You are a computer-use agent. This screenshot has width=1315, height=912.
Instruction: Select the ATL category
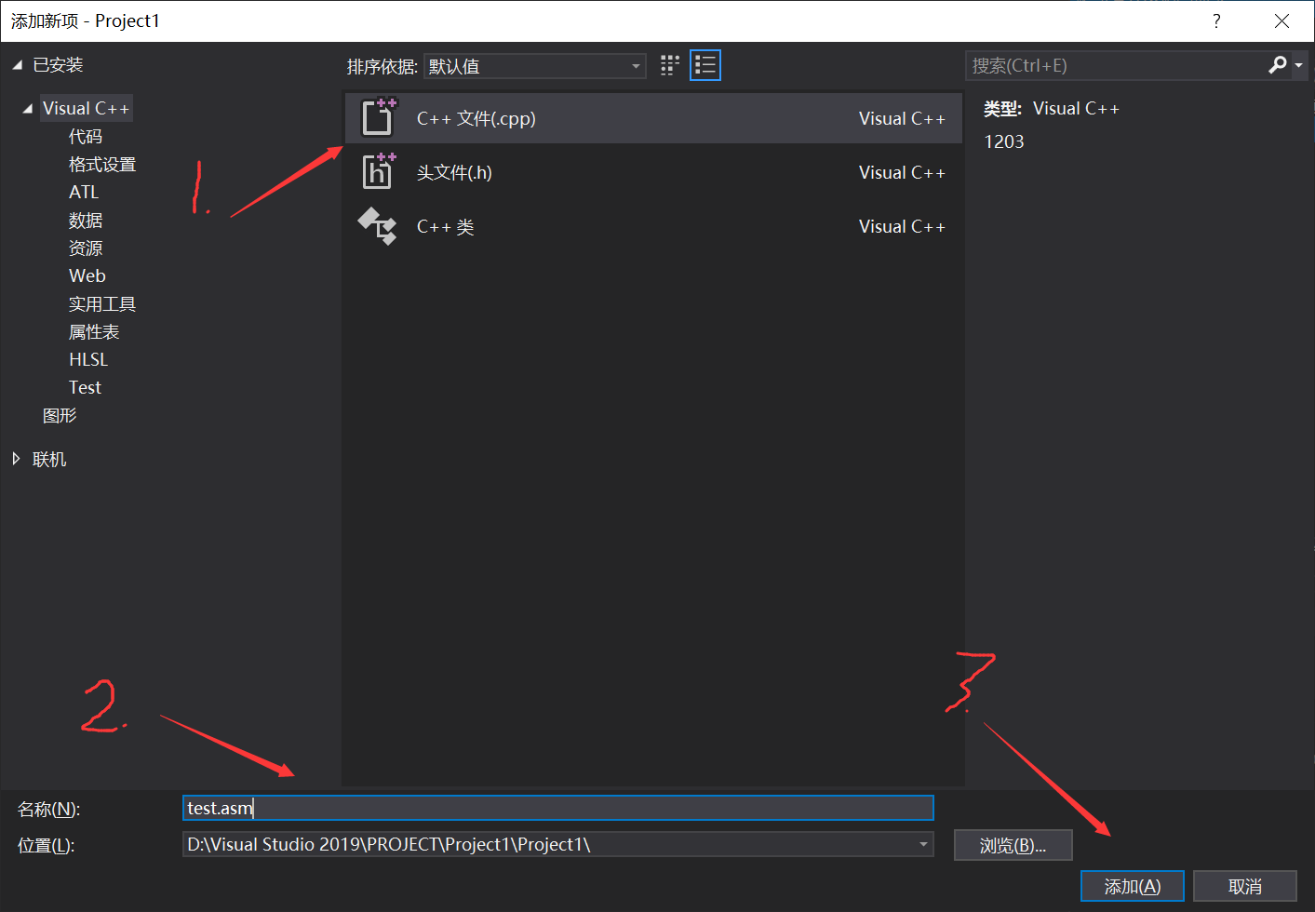coord(83,192)
